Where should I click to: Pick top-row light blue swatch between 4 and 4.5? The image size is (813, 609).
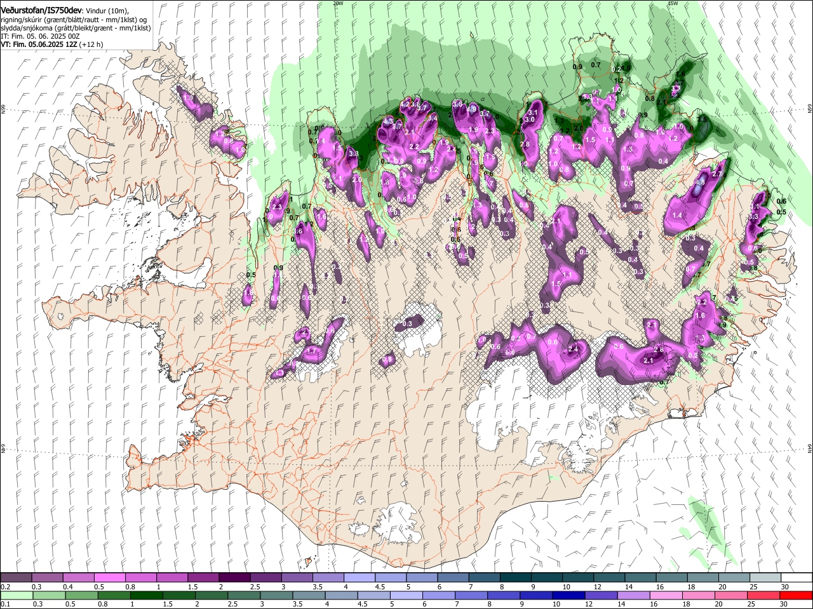(359, 578)
